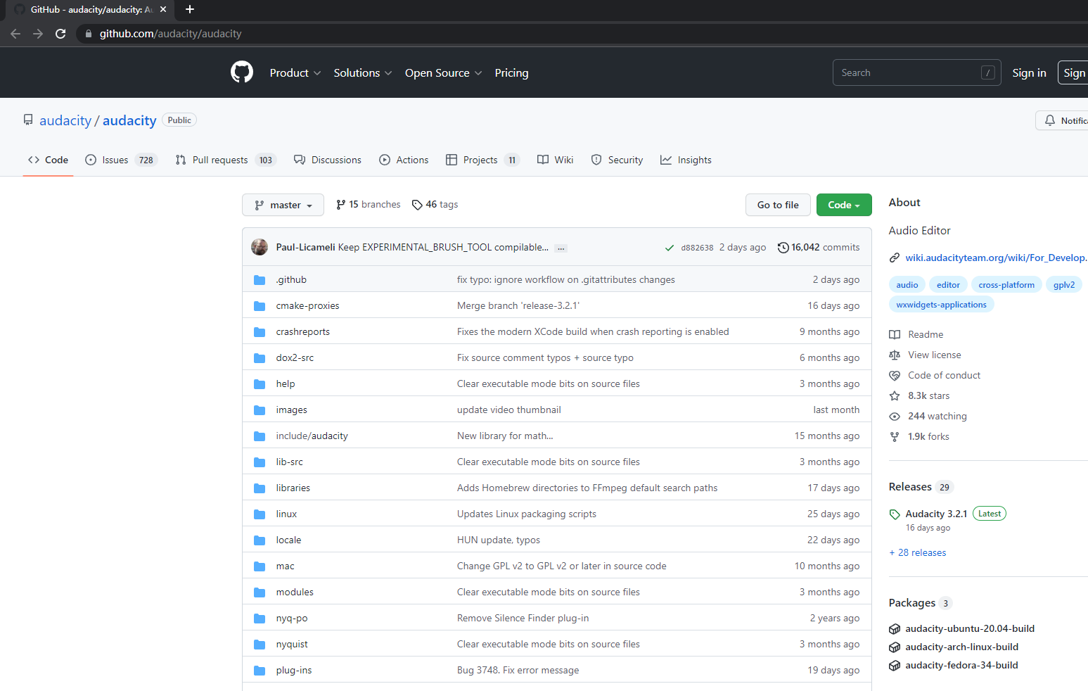
Task: Click the Sign in link
Action: (1029, 73)
